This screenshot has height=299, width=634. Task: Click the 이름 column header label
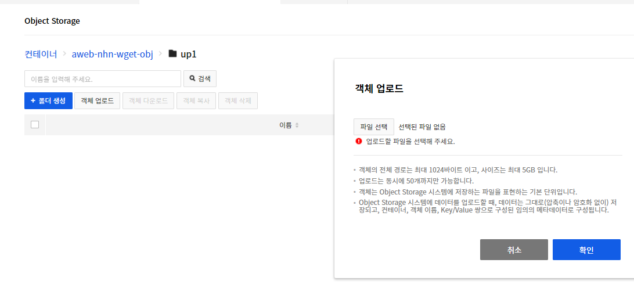pyautogui.click(x=286, y=125)
